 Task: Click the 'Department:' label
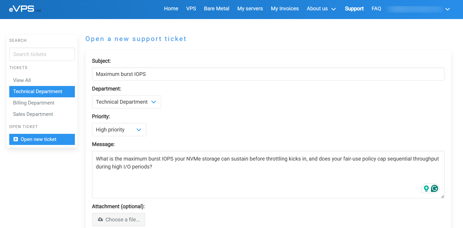[106, 89]
